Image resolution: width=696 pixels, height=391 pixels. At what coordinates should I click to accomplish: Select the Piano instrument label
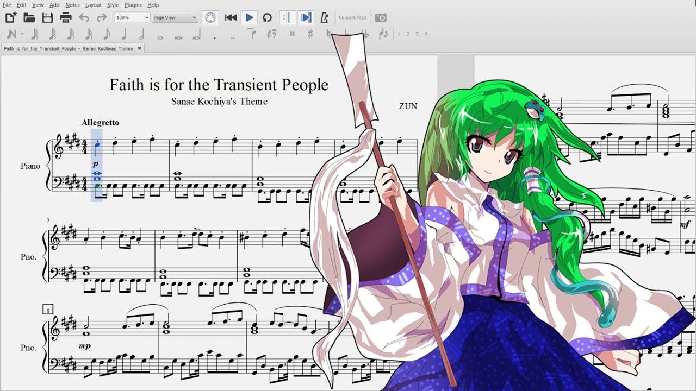[30, 166]
